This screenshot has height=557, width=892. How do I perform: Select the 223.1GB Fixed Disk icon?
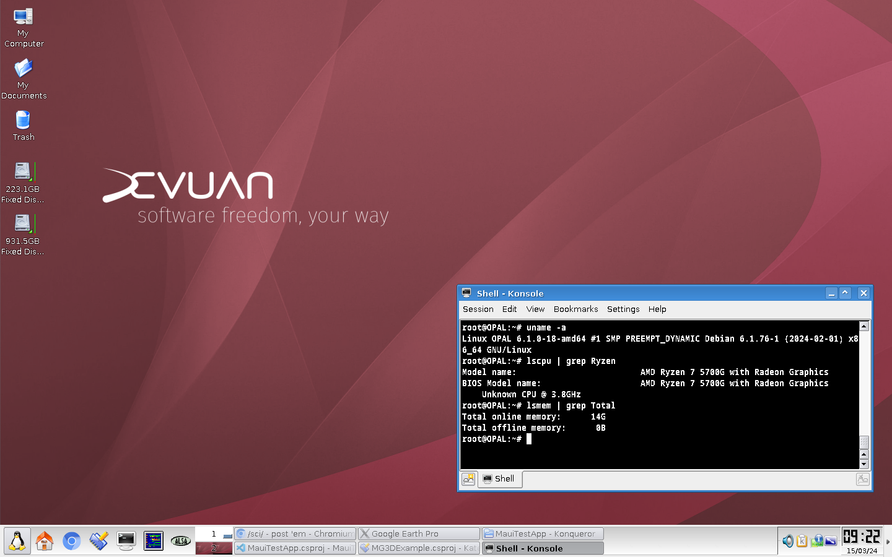pos(23,182)
